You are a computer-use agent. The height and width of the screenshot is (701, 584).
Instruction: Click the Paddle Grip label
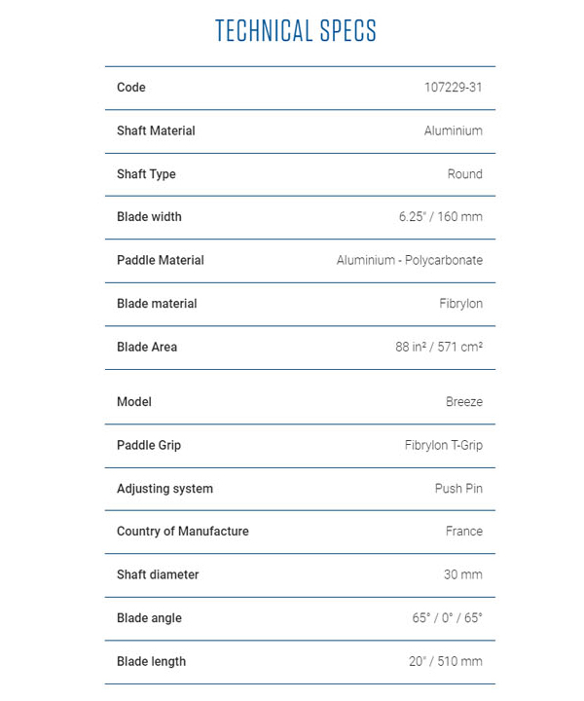pyautogui.click(x=149, y=445)
